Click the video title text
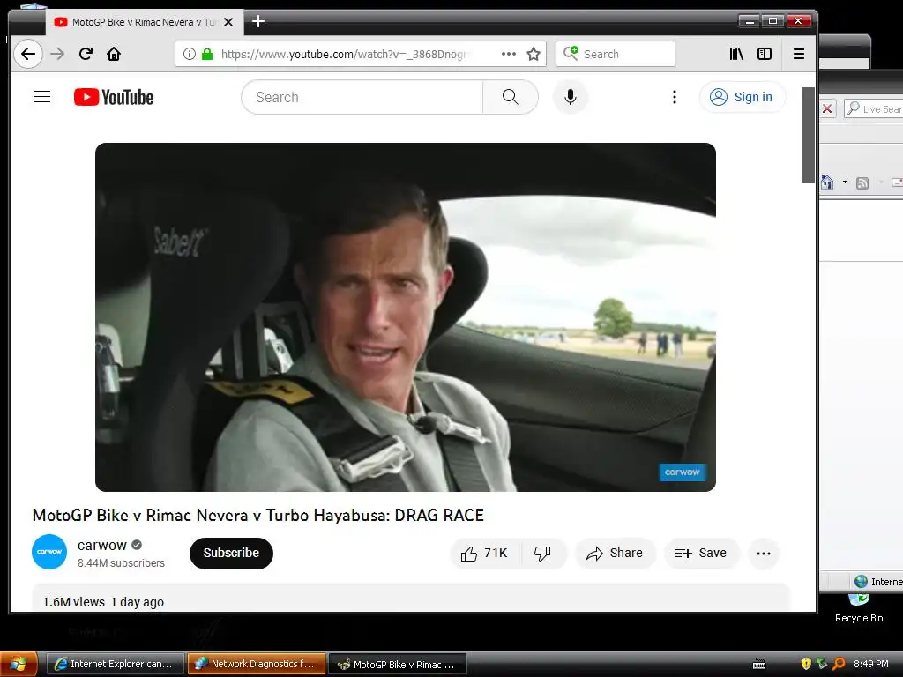The width and height of the screenshot is (903, 677). click(258, 515)
